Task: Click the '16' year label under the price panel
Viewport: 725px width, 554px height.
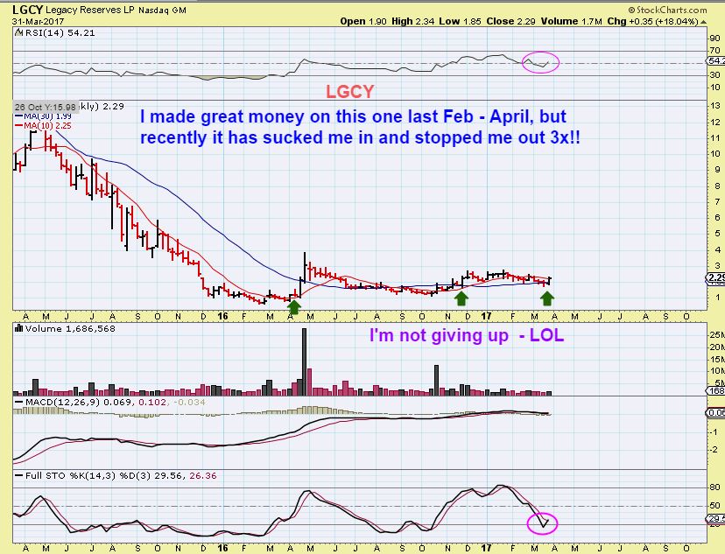Action: coord(223,316)
